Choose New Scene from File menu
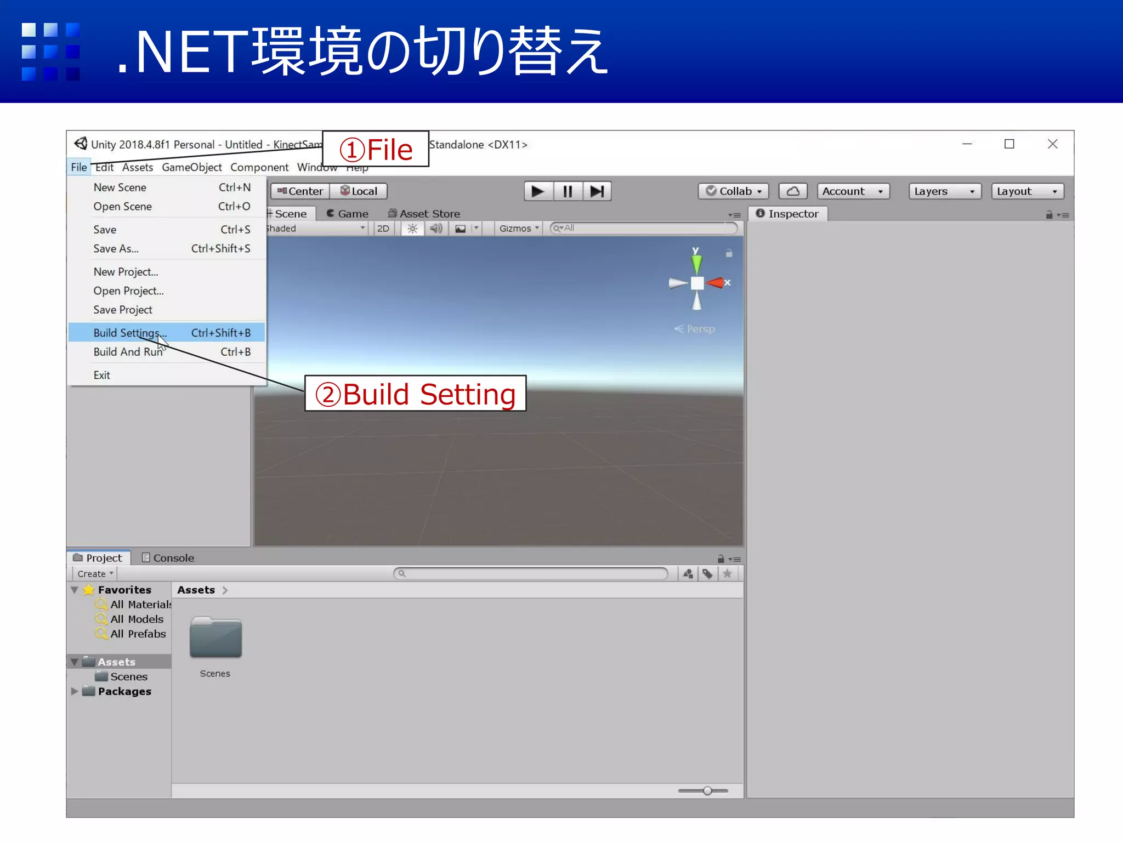The height and width of the screenshot is (842, 1123). pyautogui.click(x=167, y=187)
